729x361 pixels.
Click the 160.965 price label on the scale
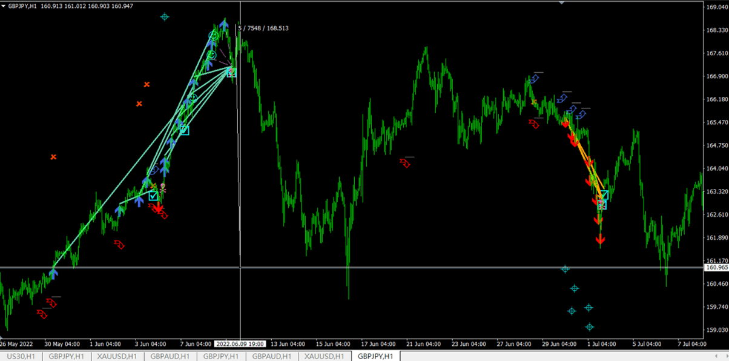(x=716, y=267)
